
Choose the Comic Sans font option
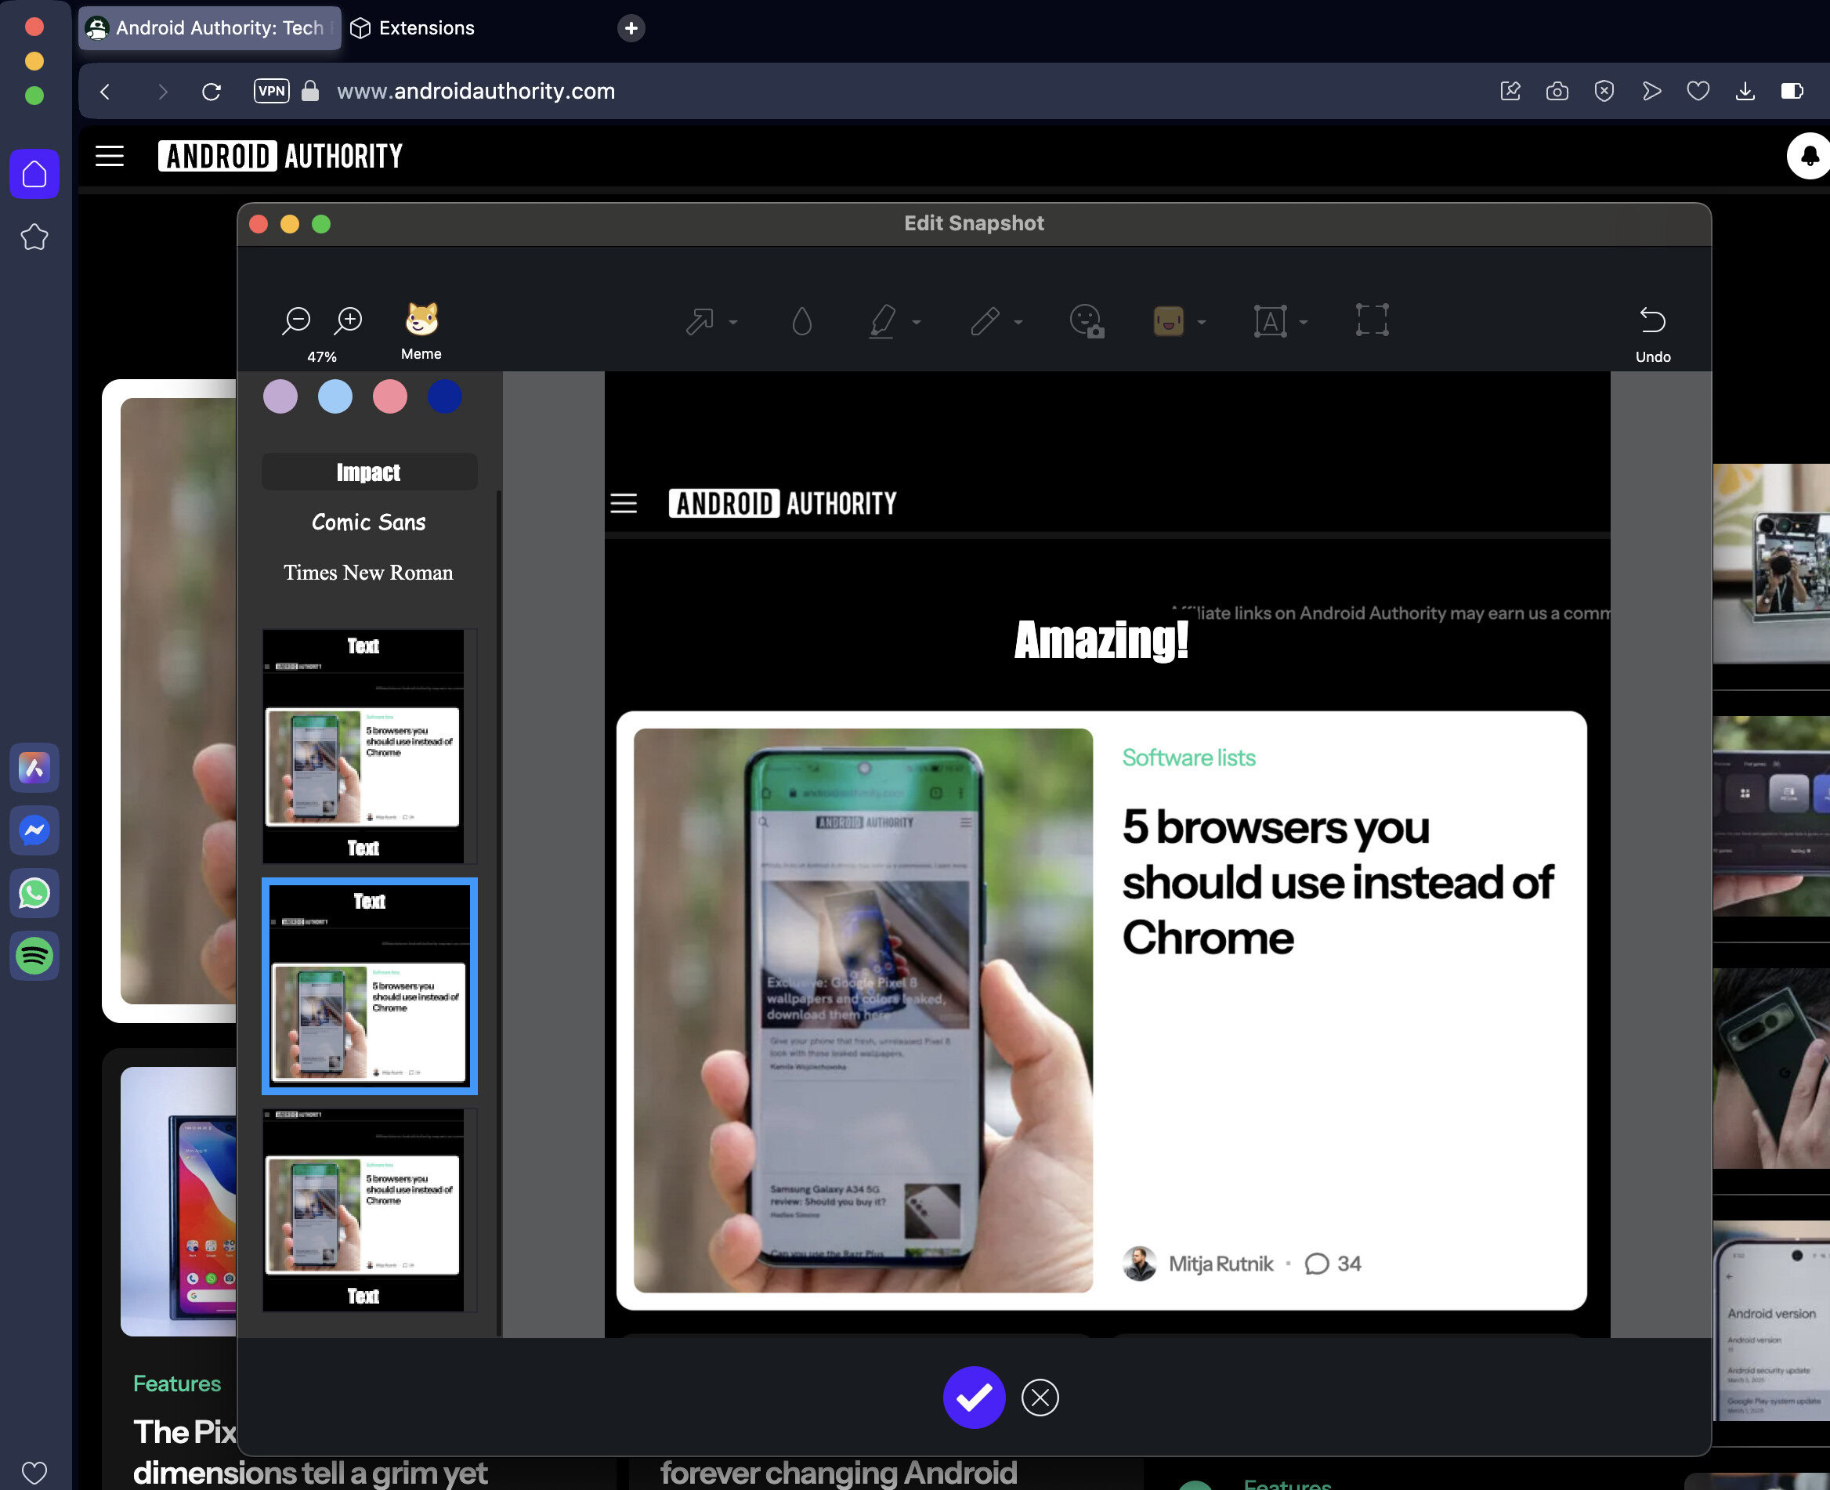368,522
